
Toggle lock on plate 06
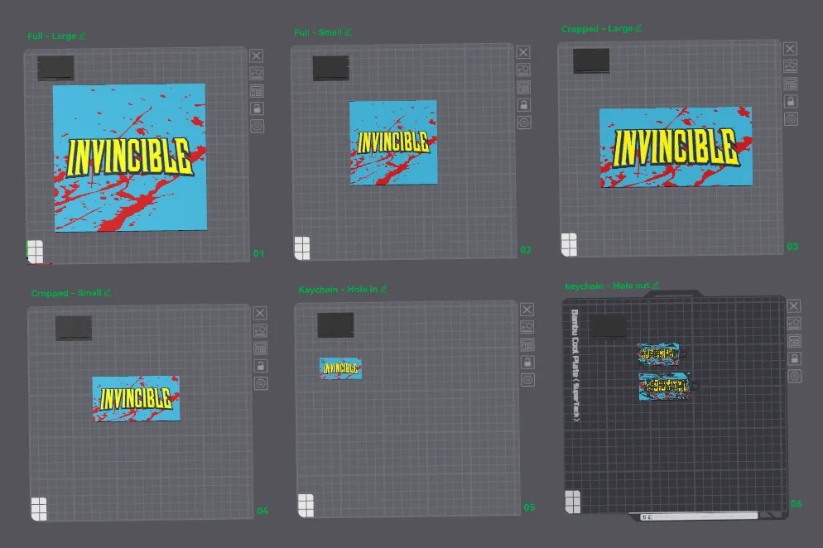coord(795,358)
